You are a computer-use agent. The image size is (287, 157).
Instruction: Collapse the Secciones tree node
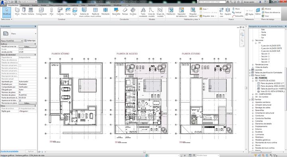tap(253, 40)
